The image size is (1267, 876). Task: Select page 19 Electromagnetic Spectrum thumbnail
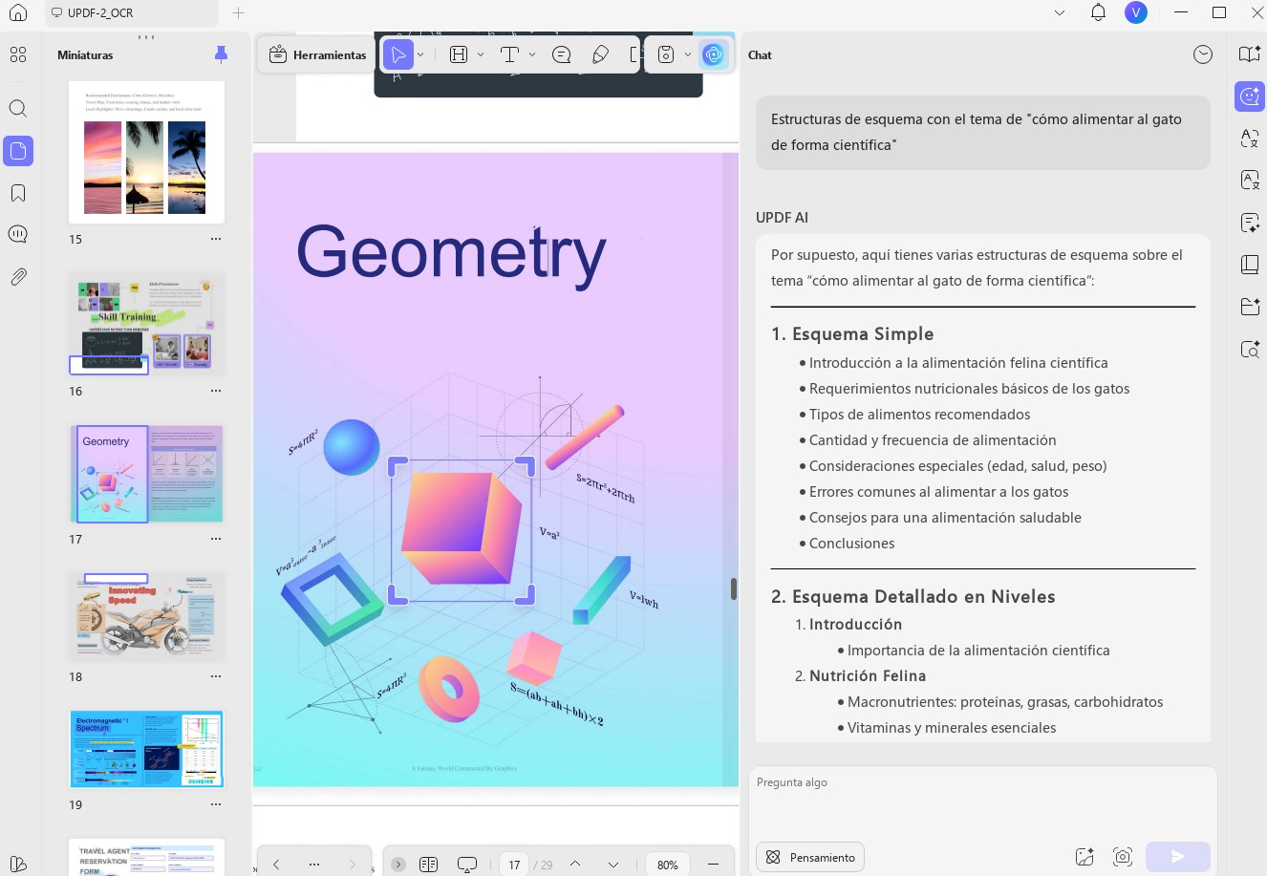[146, 749]
